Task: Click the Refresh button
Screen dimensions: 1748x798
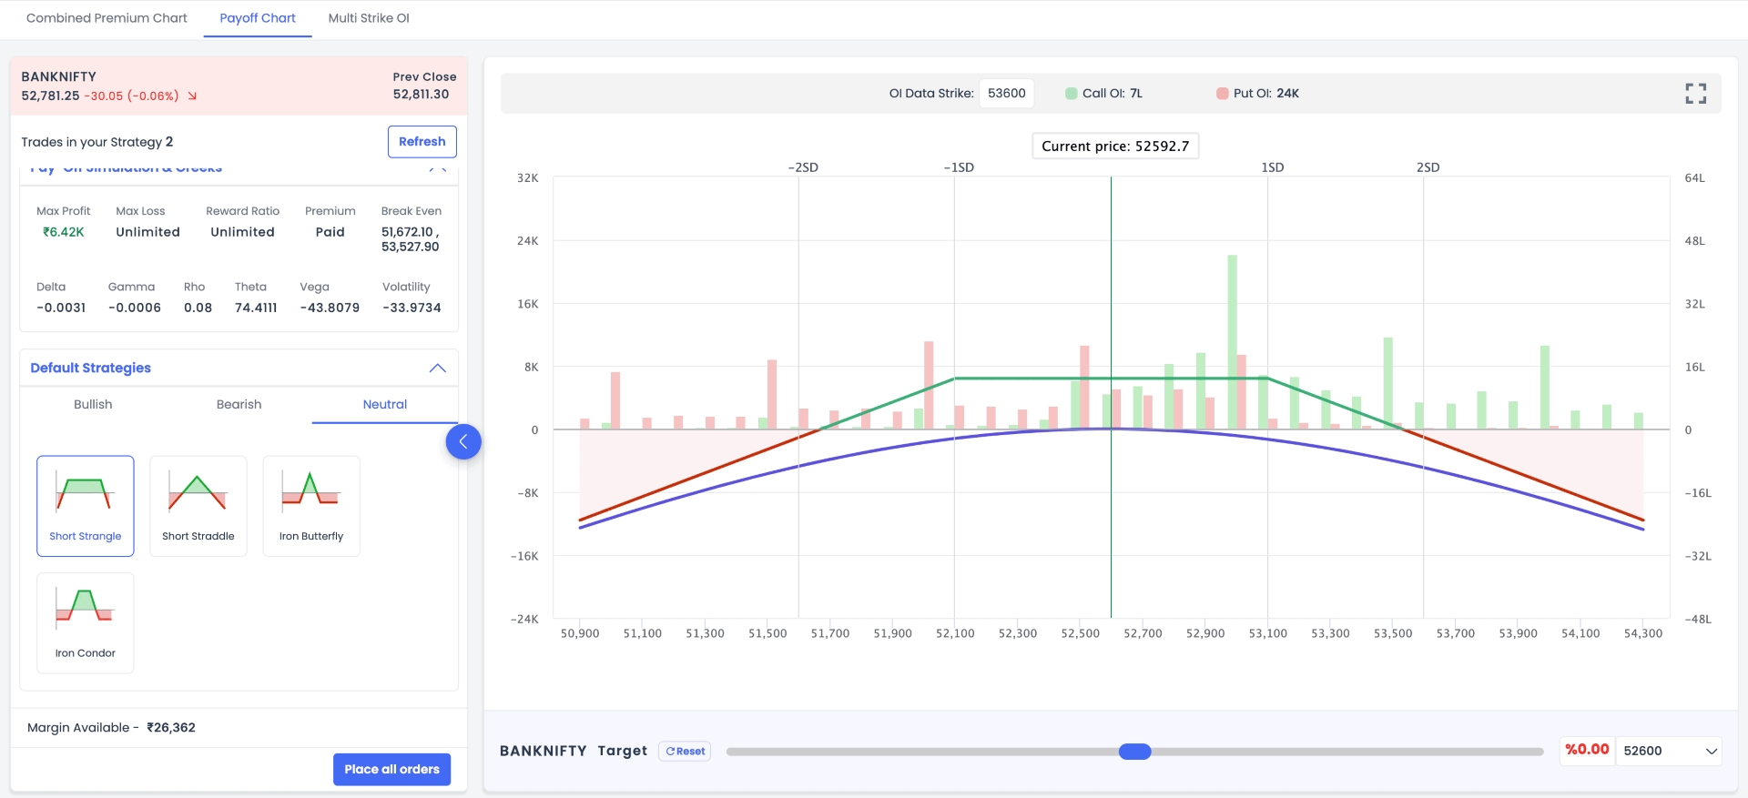Action: [422, 142]
